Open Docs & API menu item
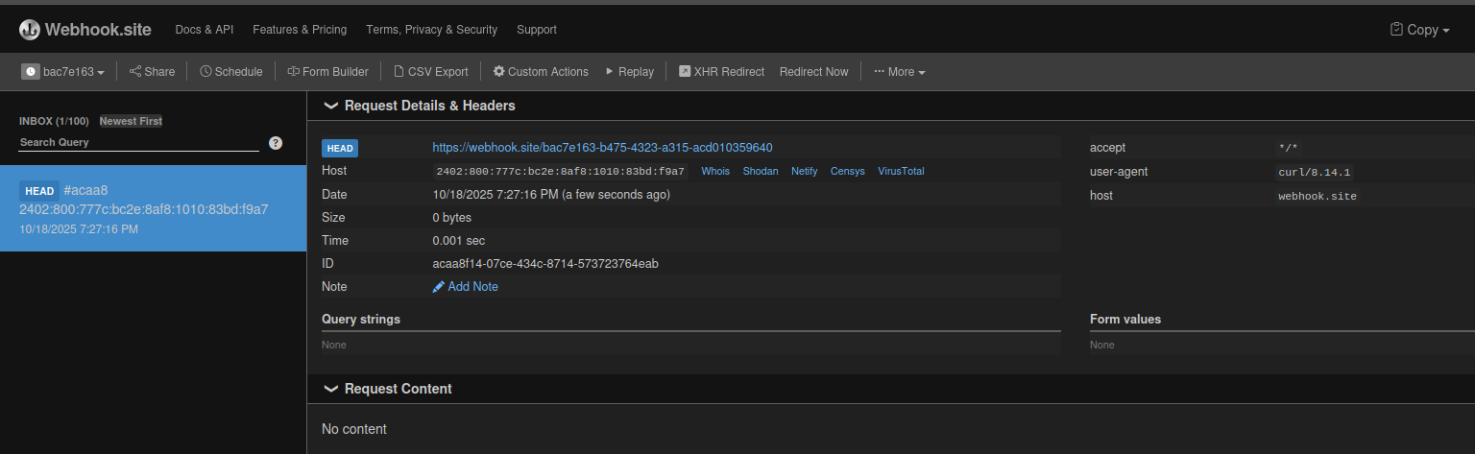The image size is (1475, 454). point(204,30)
